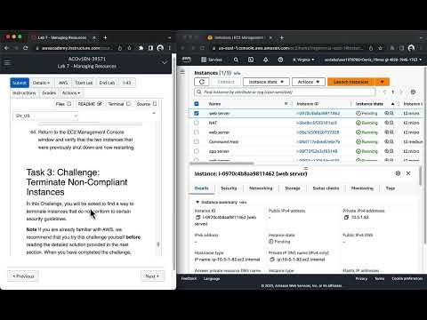Open extensions puzzle icon in Lab 7 browser
This screenshot has height=320, width=427.
(x=141, y=48)
